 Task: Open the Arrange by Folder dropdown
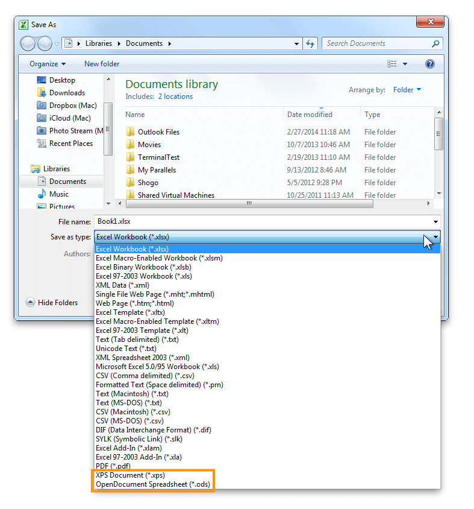[x=407, y=90]
